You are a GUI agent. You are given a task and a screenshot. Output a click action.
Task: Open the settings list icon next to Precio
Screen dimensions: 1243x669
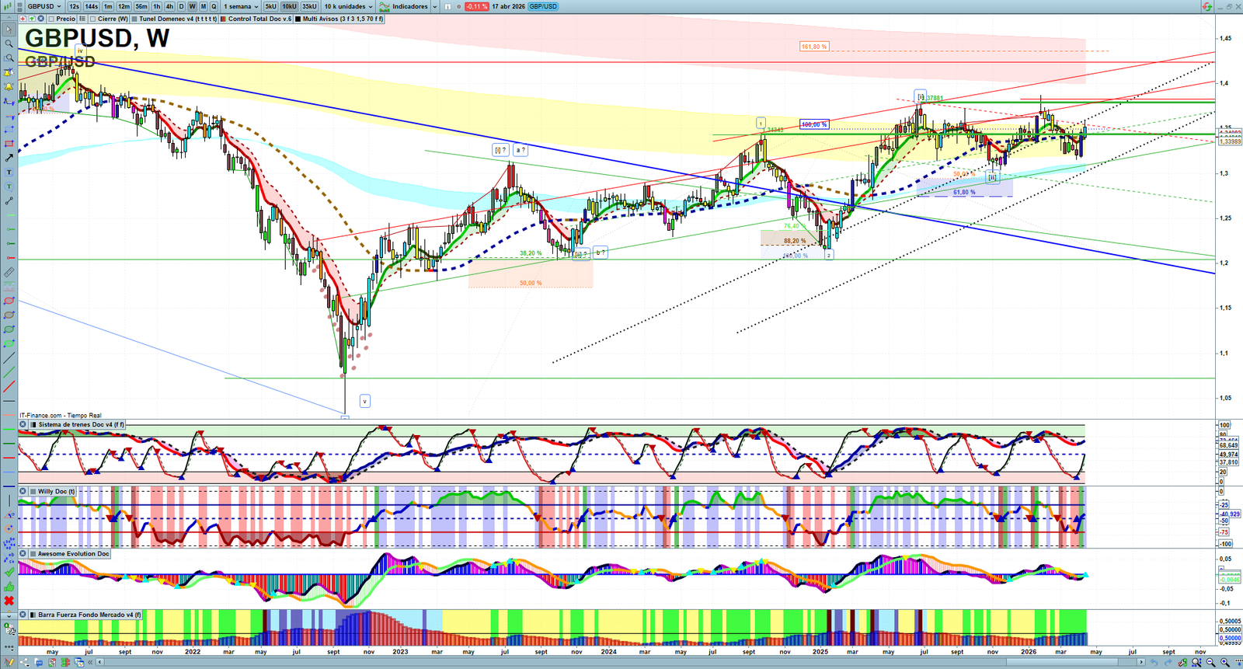pyautogui.click(x=82, y=19)
